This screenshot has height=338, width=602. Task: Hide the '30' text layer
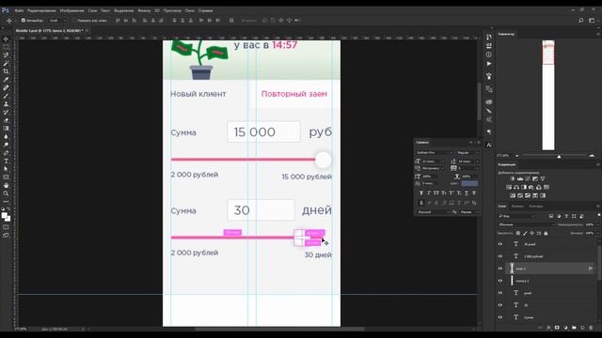coord(500,305)
